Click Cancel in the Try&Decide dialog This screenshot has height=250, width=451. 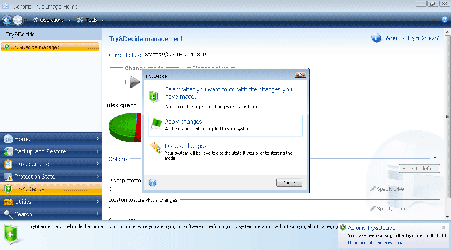click(x=289, y=183)
